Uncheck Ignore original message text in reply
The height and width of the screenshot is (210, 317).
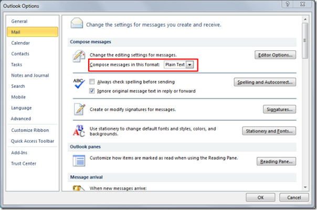92,91
